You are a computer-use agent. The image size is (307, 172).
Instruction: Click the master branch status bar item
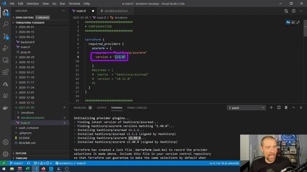pyautogui.click(x=16, y=163)
